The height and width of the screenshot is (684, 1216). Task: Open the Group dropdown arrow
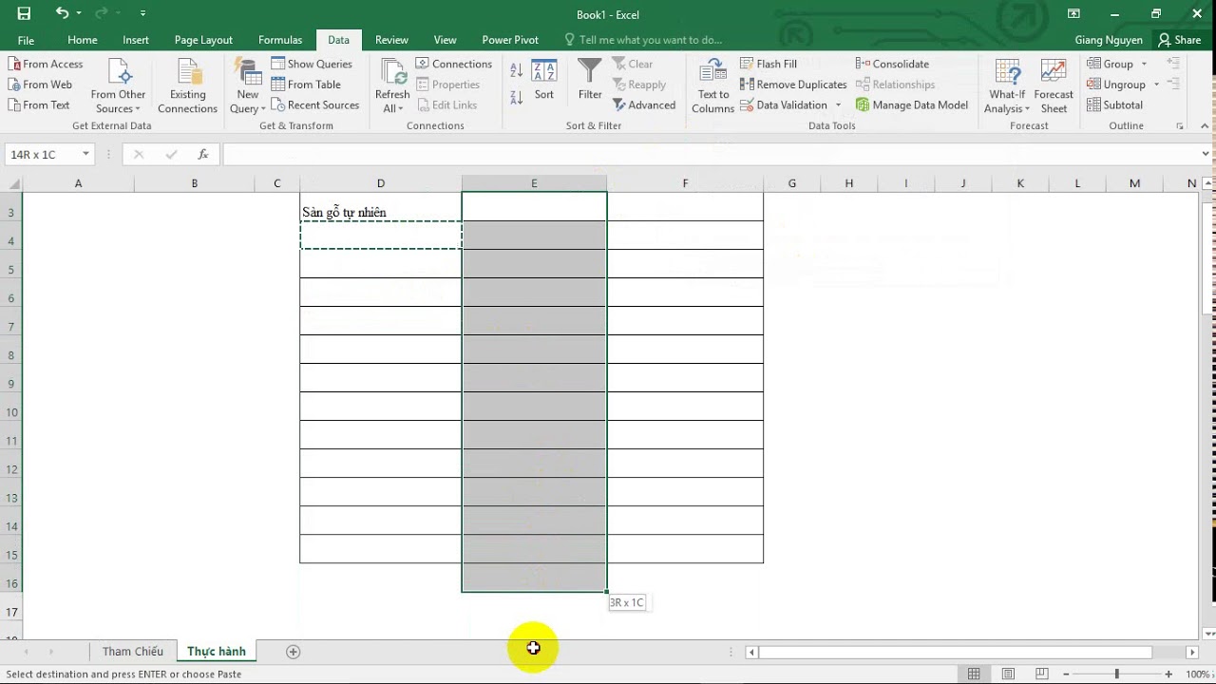(x=1144, y=64)
